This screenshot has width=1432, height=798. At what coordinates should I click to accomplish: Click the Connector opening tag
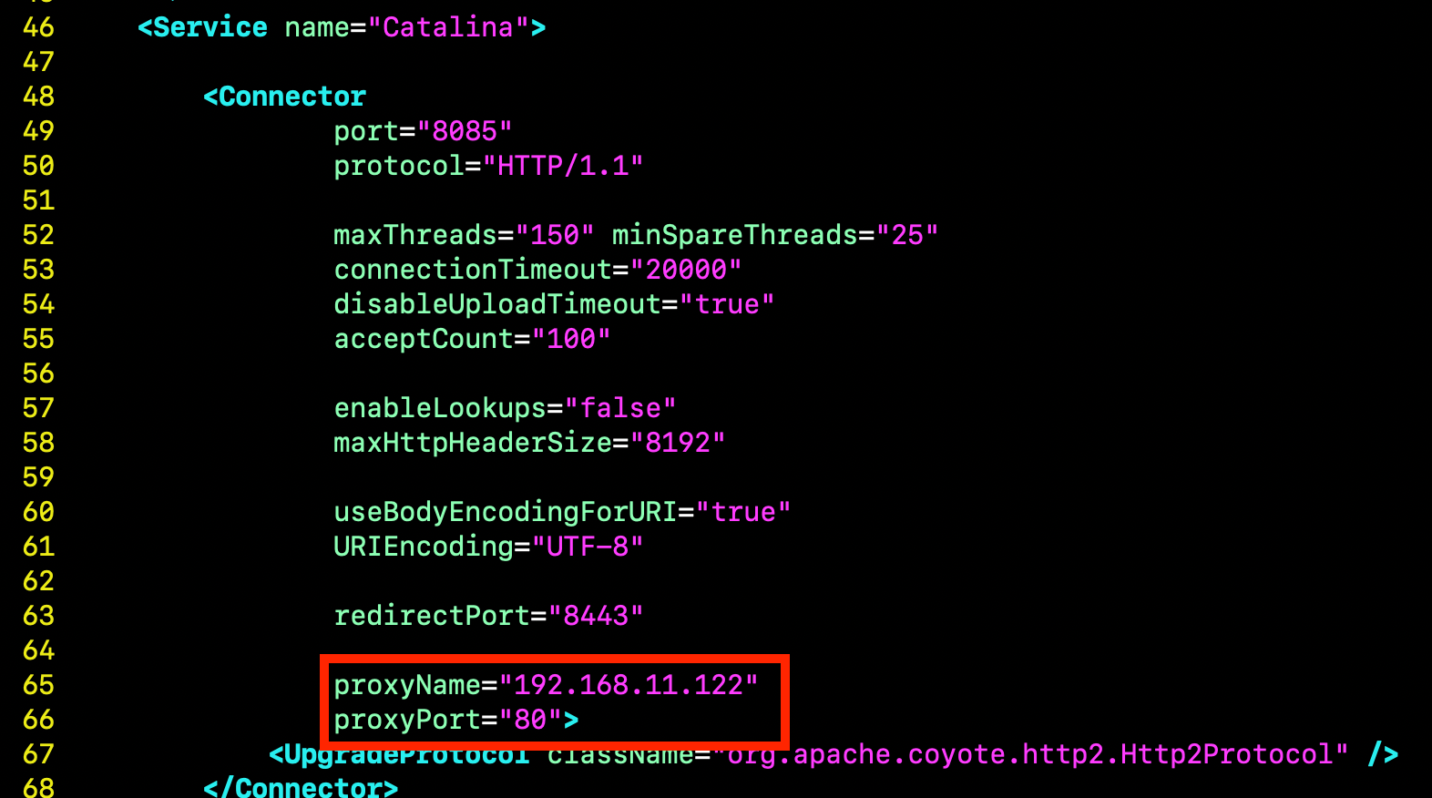[285, 97]
